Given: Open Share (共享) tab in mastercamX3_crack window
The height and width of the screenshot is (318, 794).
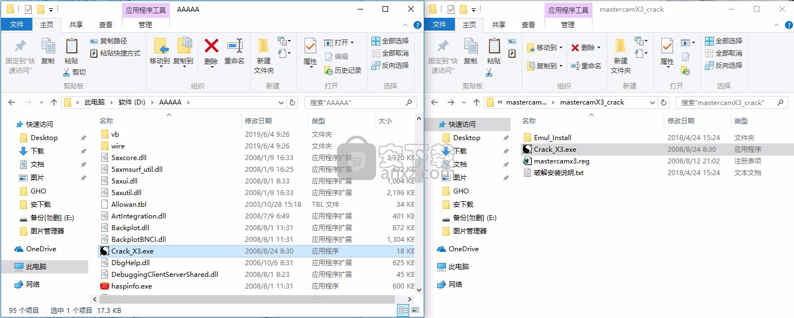Looking at the screenshot, I should point(499,24).
